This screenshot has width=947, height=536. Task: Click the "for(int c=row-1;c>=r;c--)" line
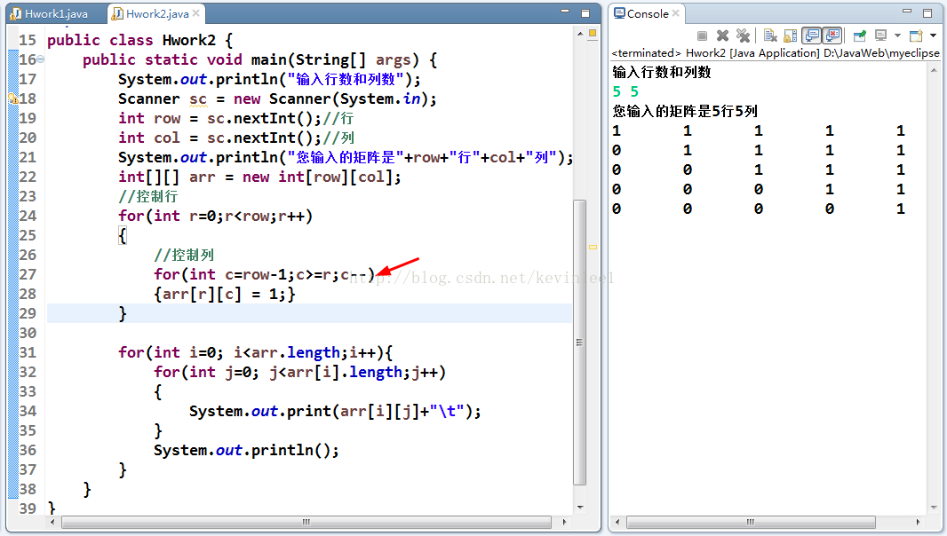coord(265,274)
